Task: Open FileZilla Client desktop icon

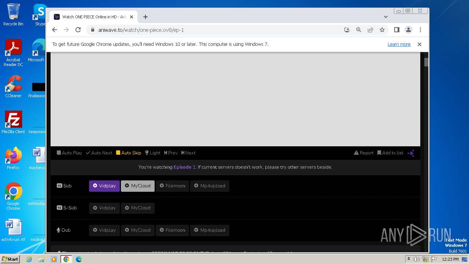Action: pyautogui.click(x=13, y=122)
